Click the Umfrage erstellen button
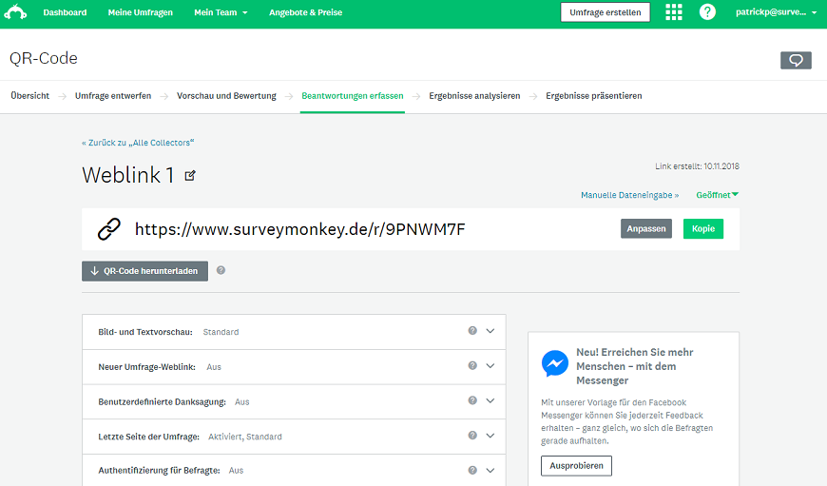 click(x=605, y=12)
